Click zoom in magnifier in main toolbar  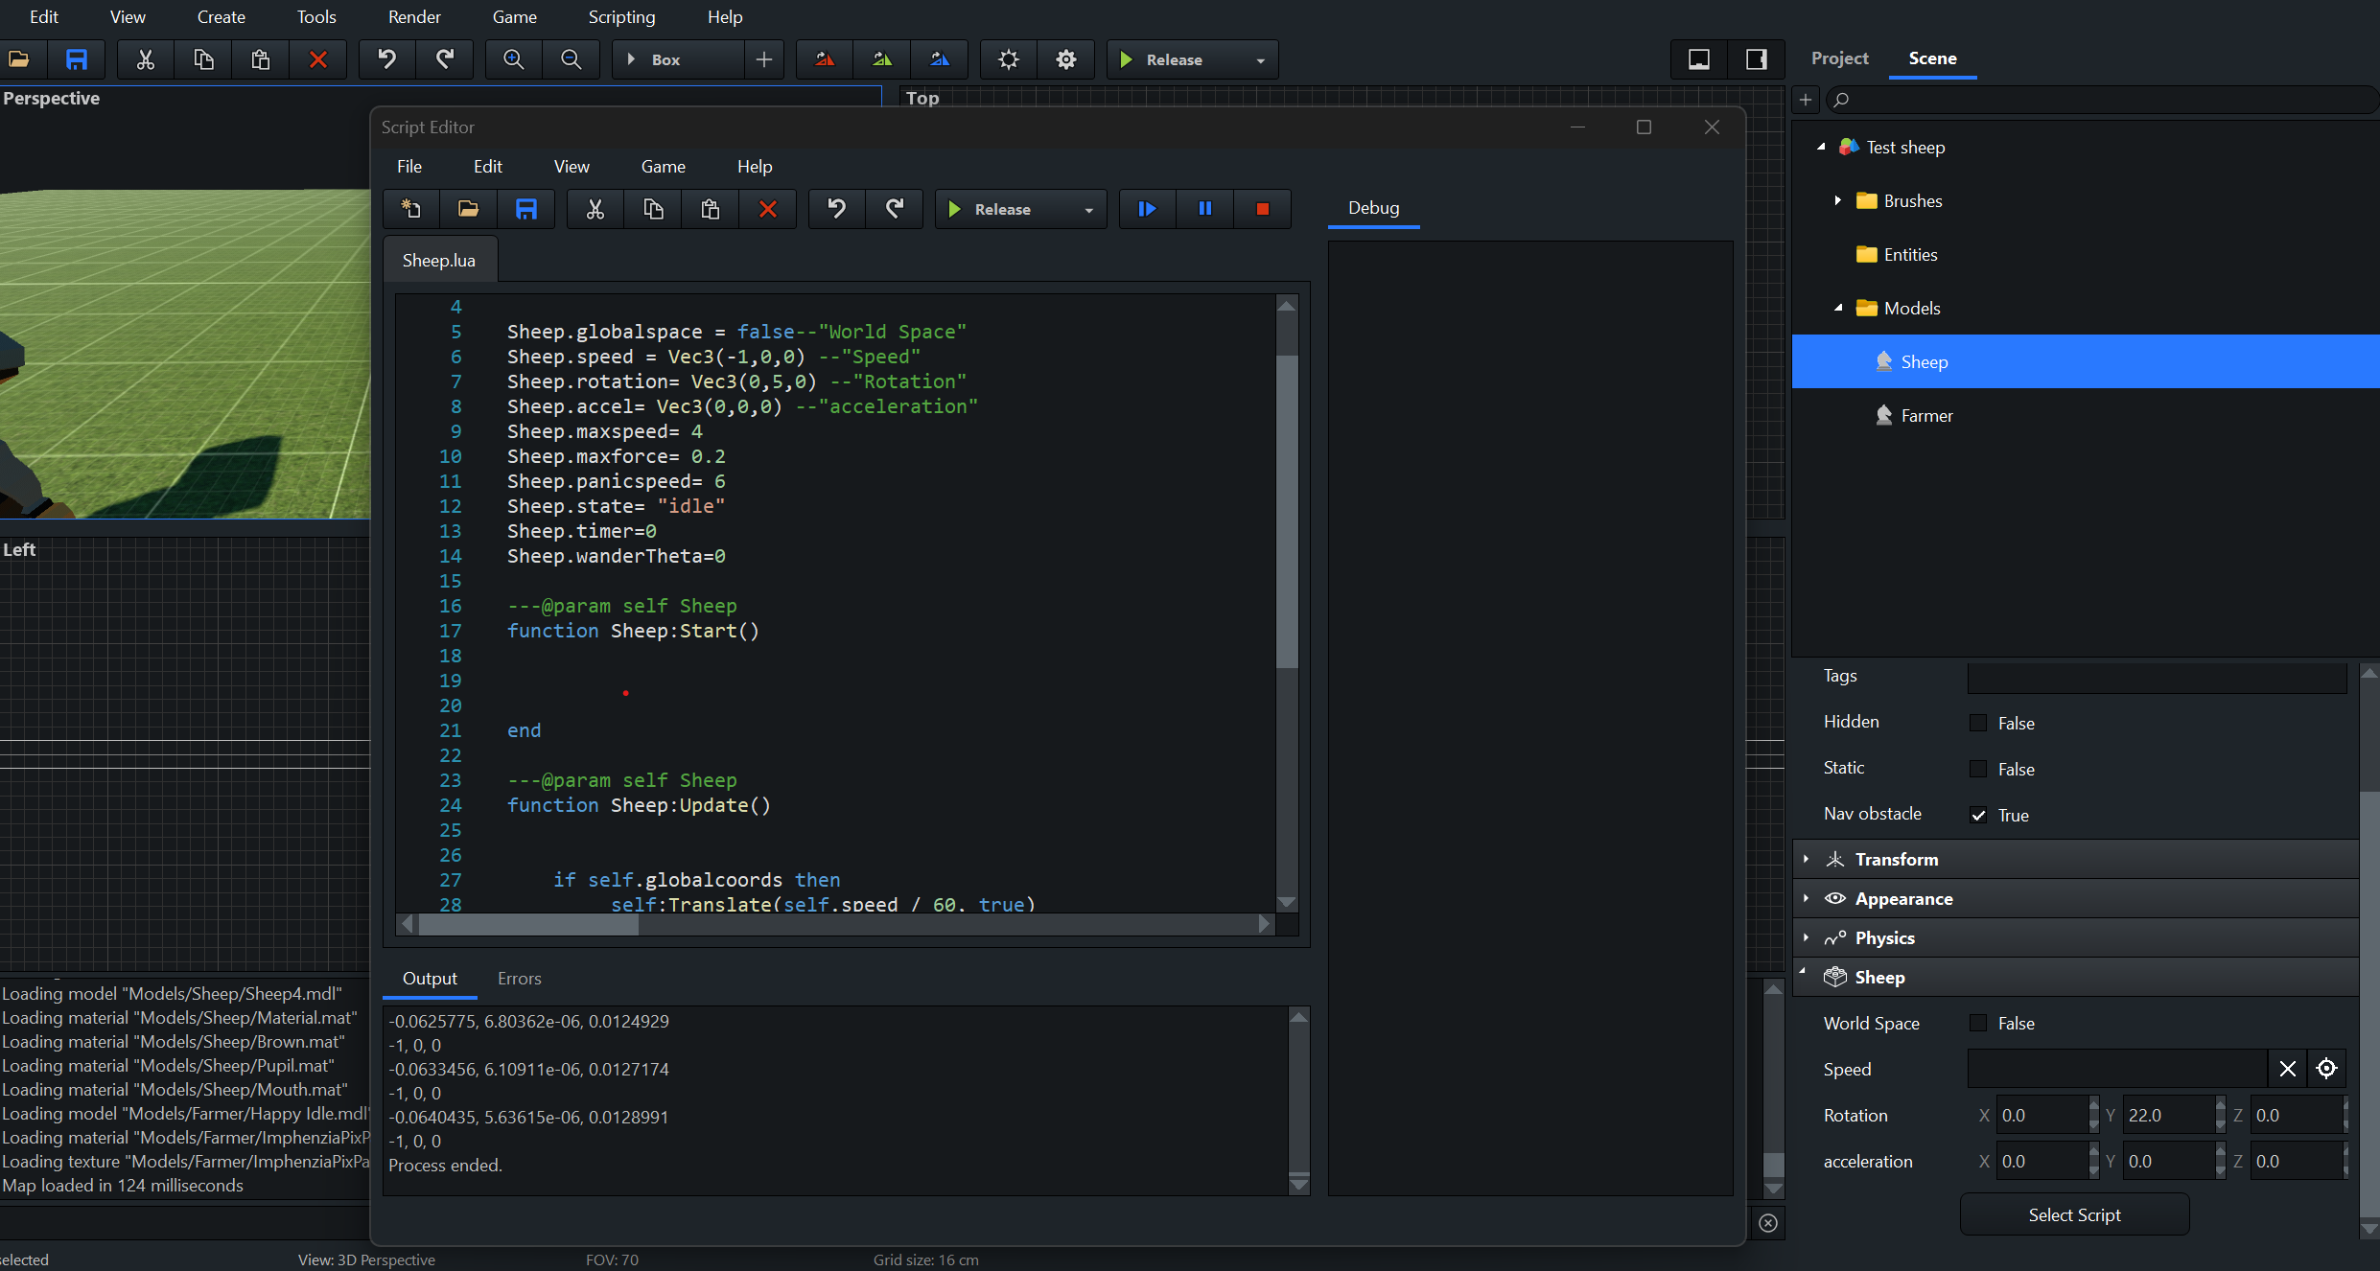coord(514,59)
